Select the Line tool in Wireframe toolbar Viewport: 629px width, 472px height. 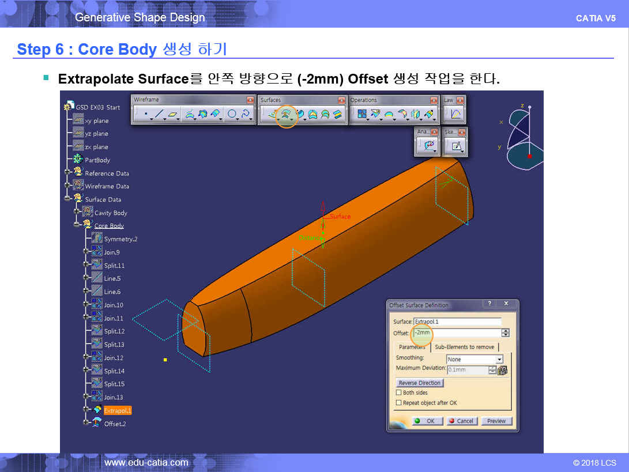point(159,115)
